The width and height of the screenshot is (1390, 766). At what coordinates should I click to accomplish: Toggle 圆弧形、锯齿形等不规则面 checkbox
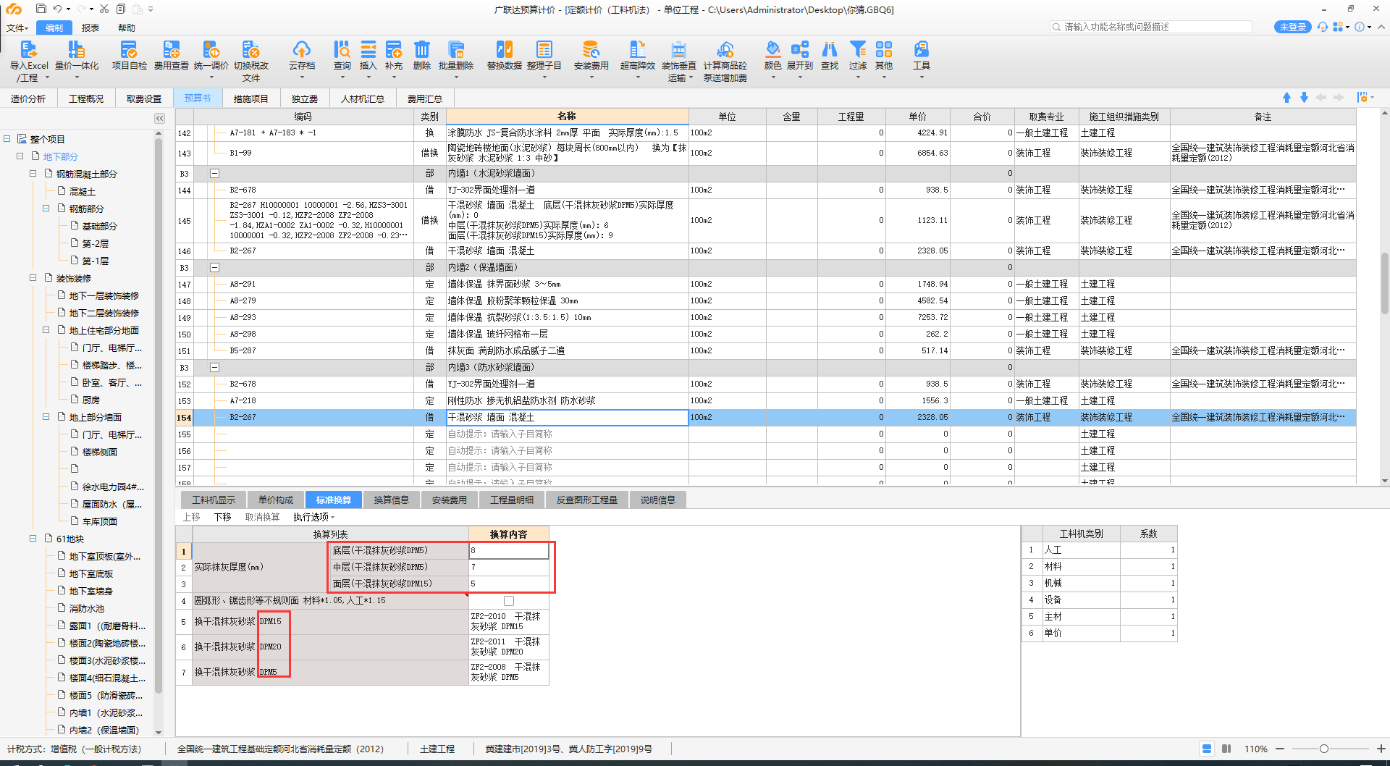click(x=509, y=601)
